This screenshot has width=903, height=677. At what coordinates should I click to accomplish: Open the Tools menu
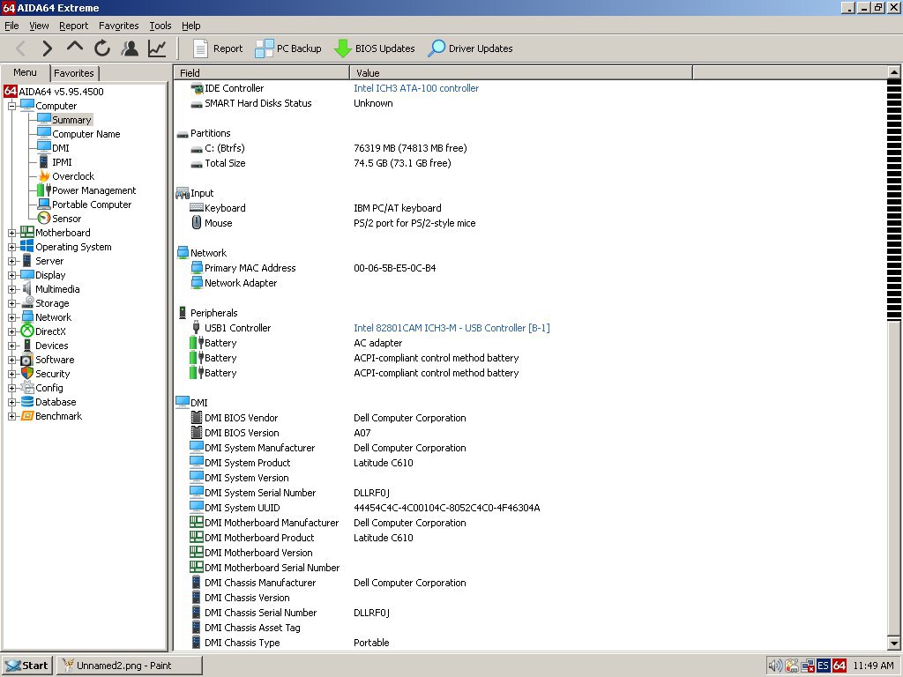160,26
